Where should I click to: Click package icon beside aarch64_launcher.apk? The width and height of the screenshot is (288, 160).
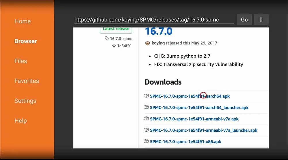[146, 107]
